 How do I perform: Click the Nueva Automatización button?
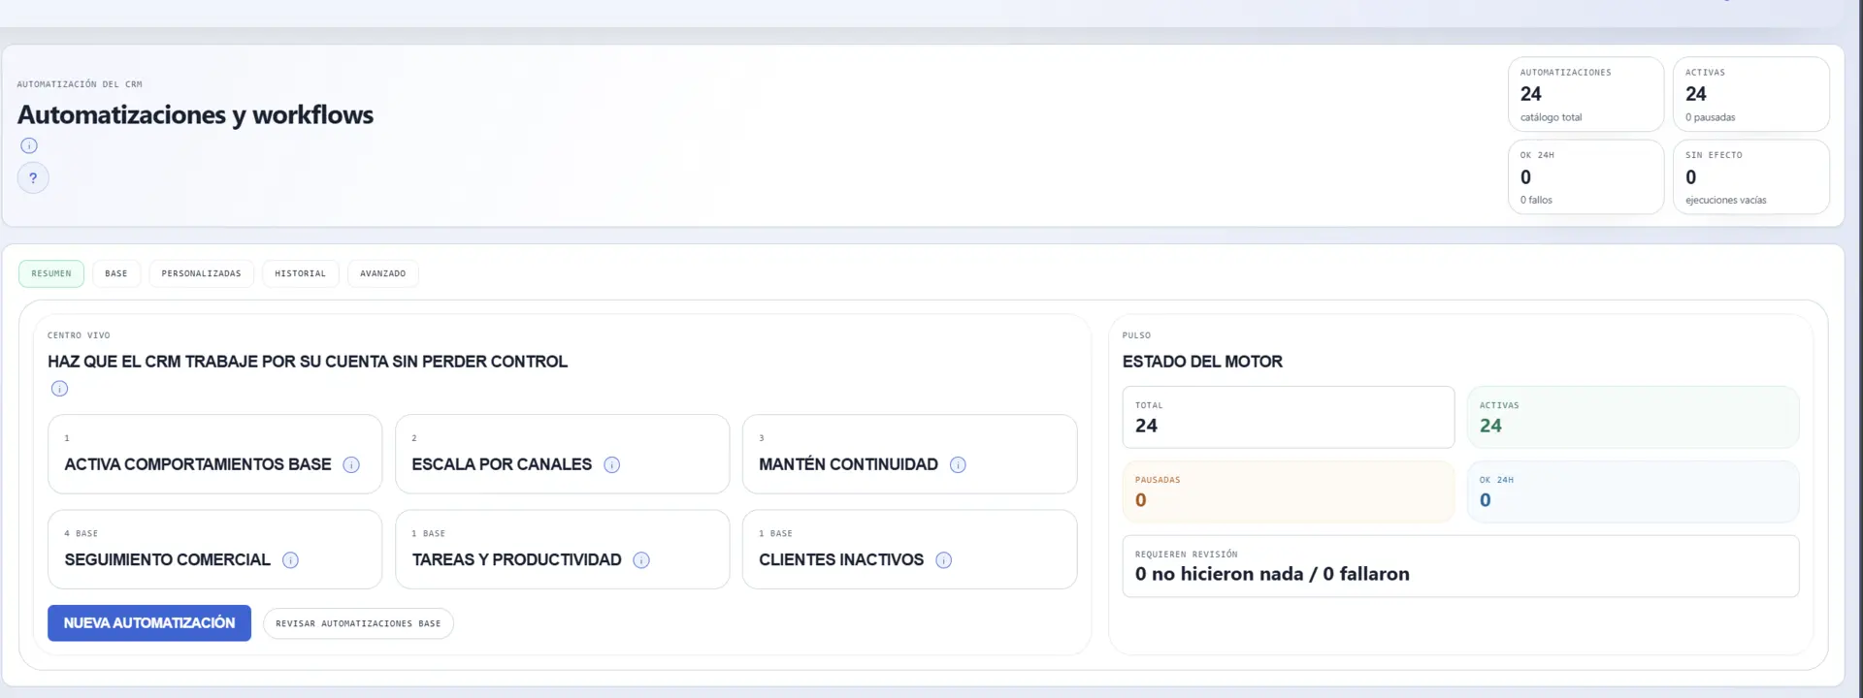149,623
